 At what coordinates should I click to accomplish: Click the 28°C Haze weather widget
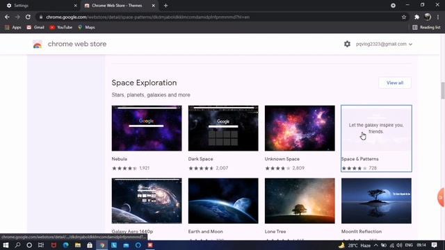355,245
